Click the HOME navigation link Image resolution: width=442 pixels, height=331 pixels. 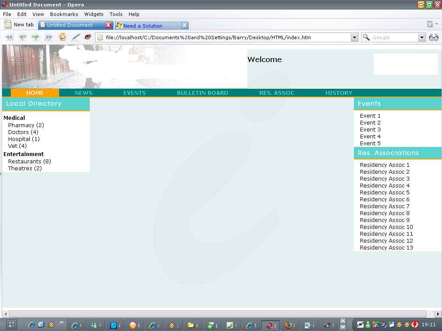[x=35, y=93]
